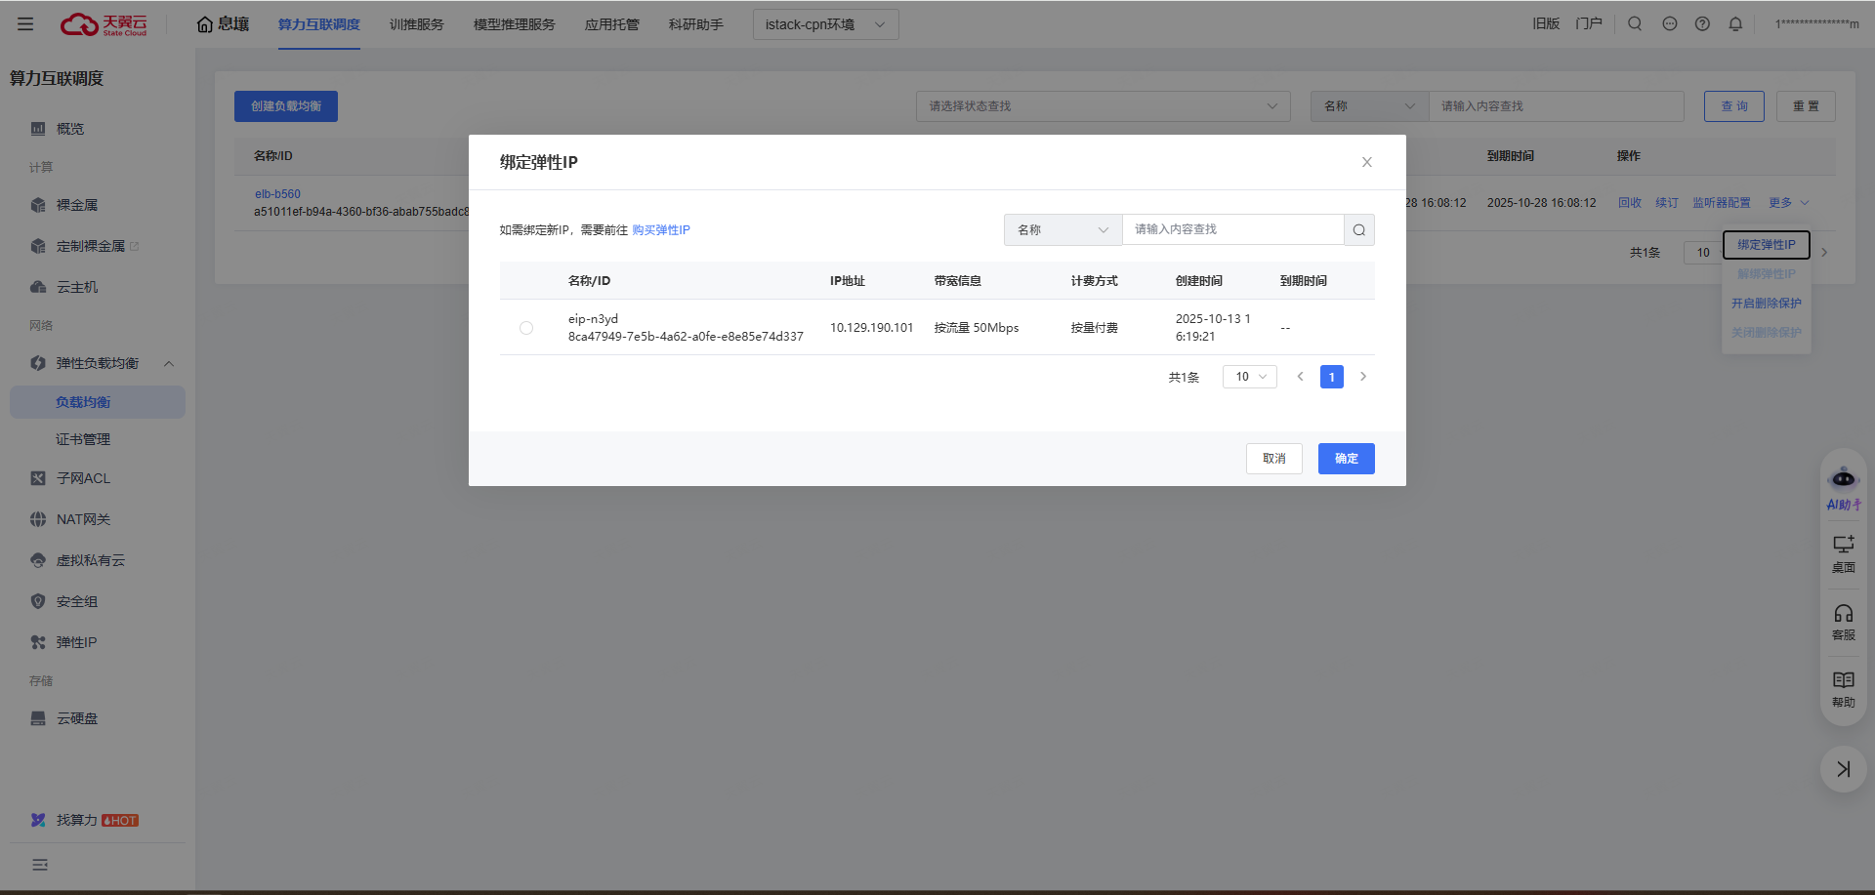Viewport: 1875px width, 895px height.
Task: Click the desktop monitor icon in right panel
Action: 1843,546
